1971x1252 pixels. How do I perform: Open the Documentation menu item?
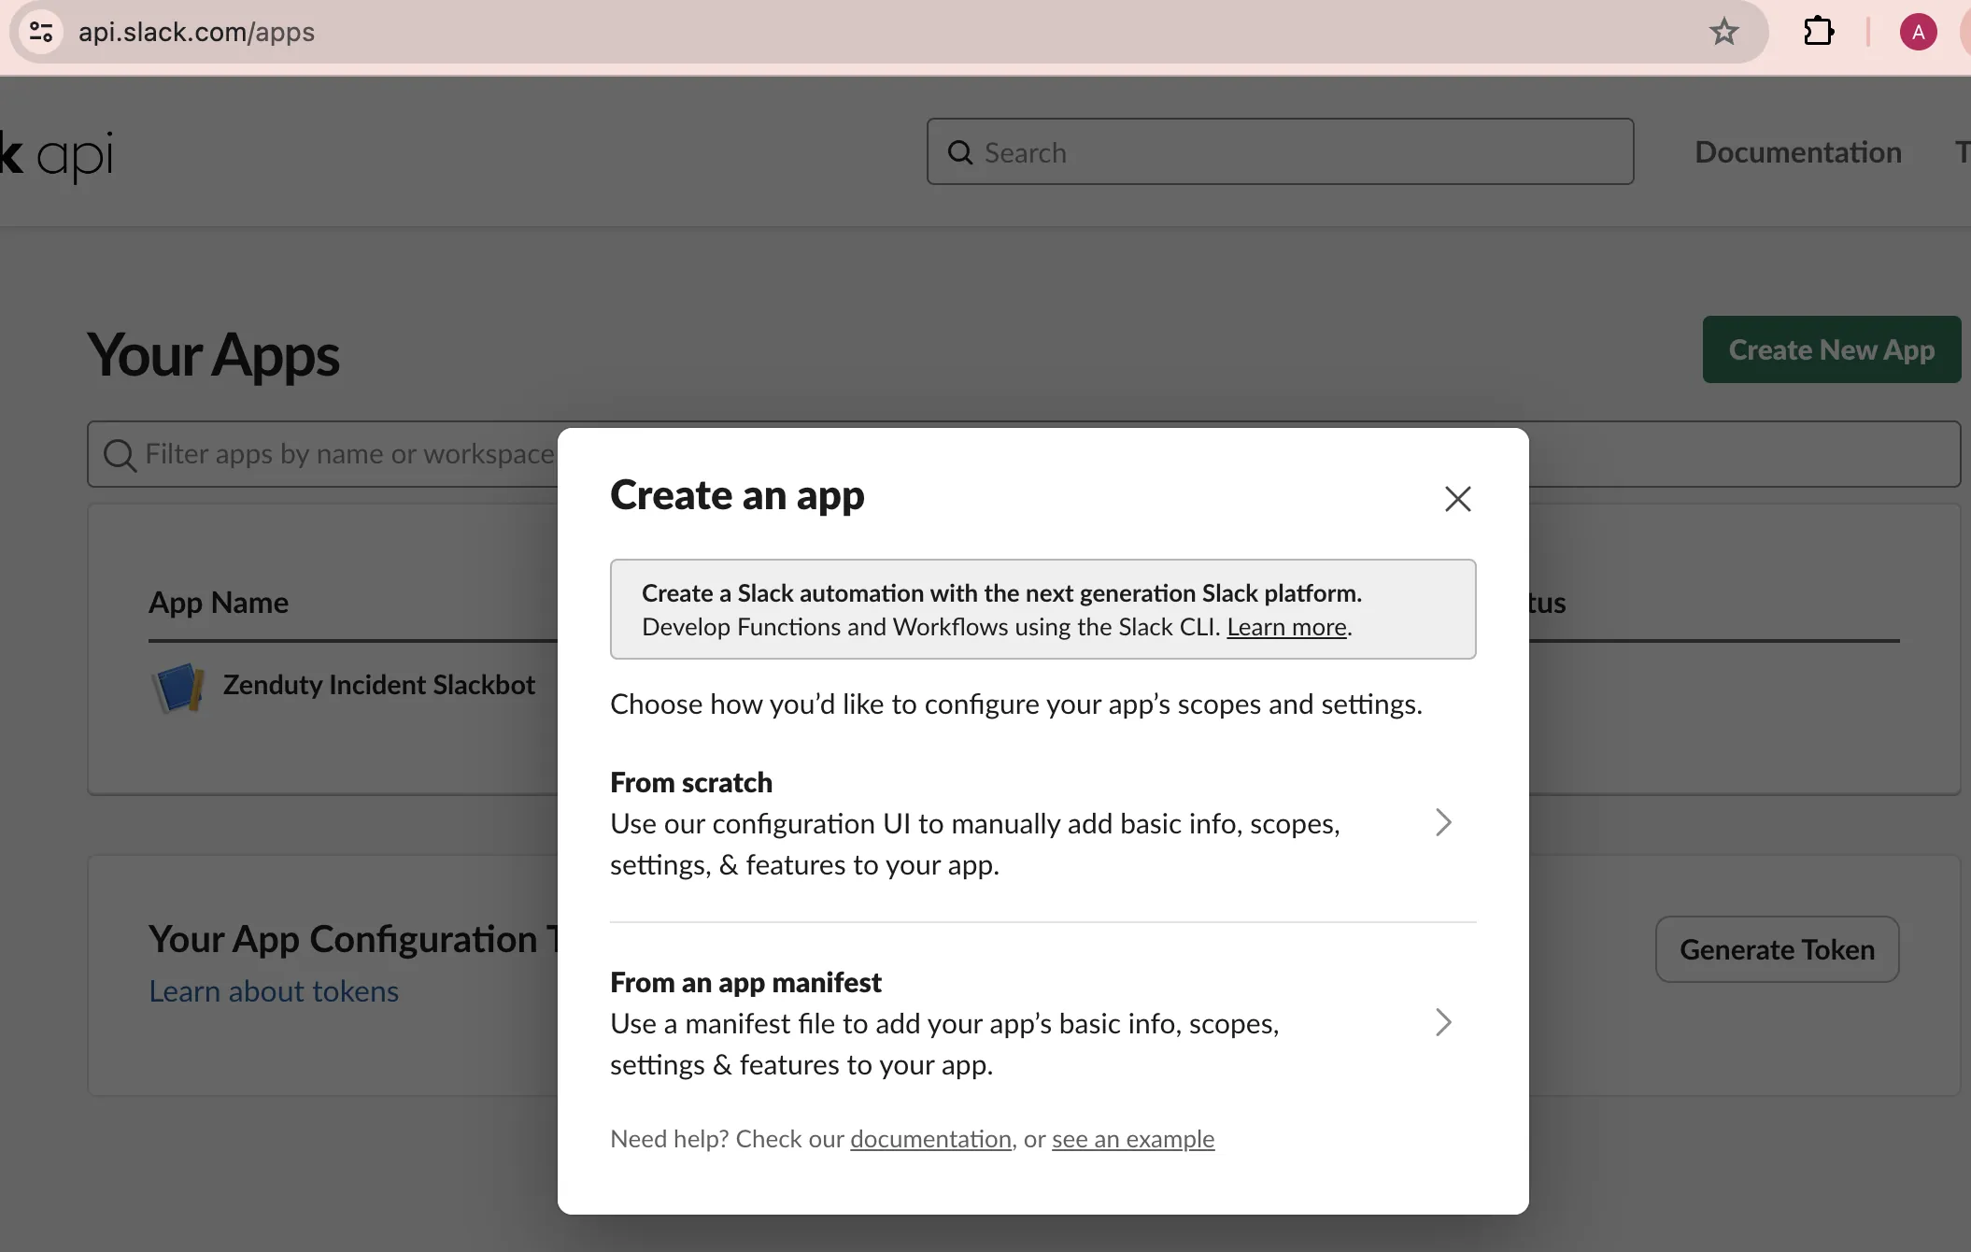point(1797,152)
